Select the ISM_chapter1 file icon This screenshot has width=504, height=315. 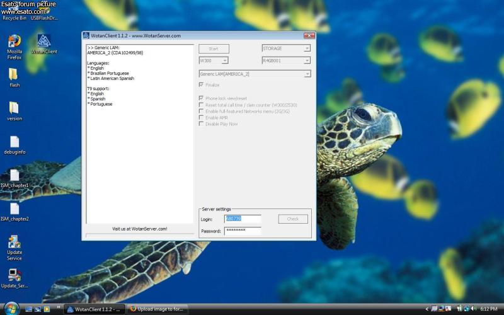point(14,178)
